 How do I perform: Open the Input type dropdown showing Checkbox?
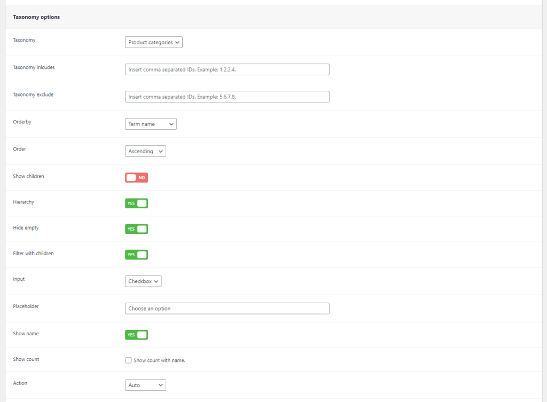click(143, 281)
